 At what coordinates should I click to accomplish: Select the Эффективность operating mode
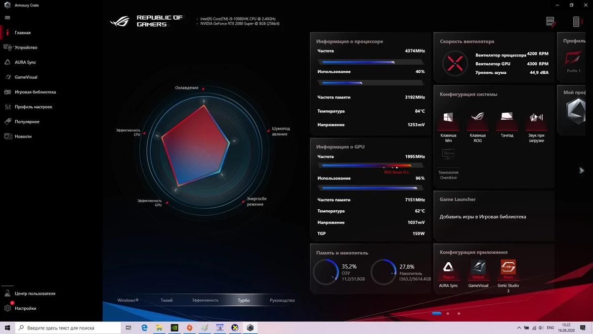tap(205, 300)
